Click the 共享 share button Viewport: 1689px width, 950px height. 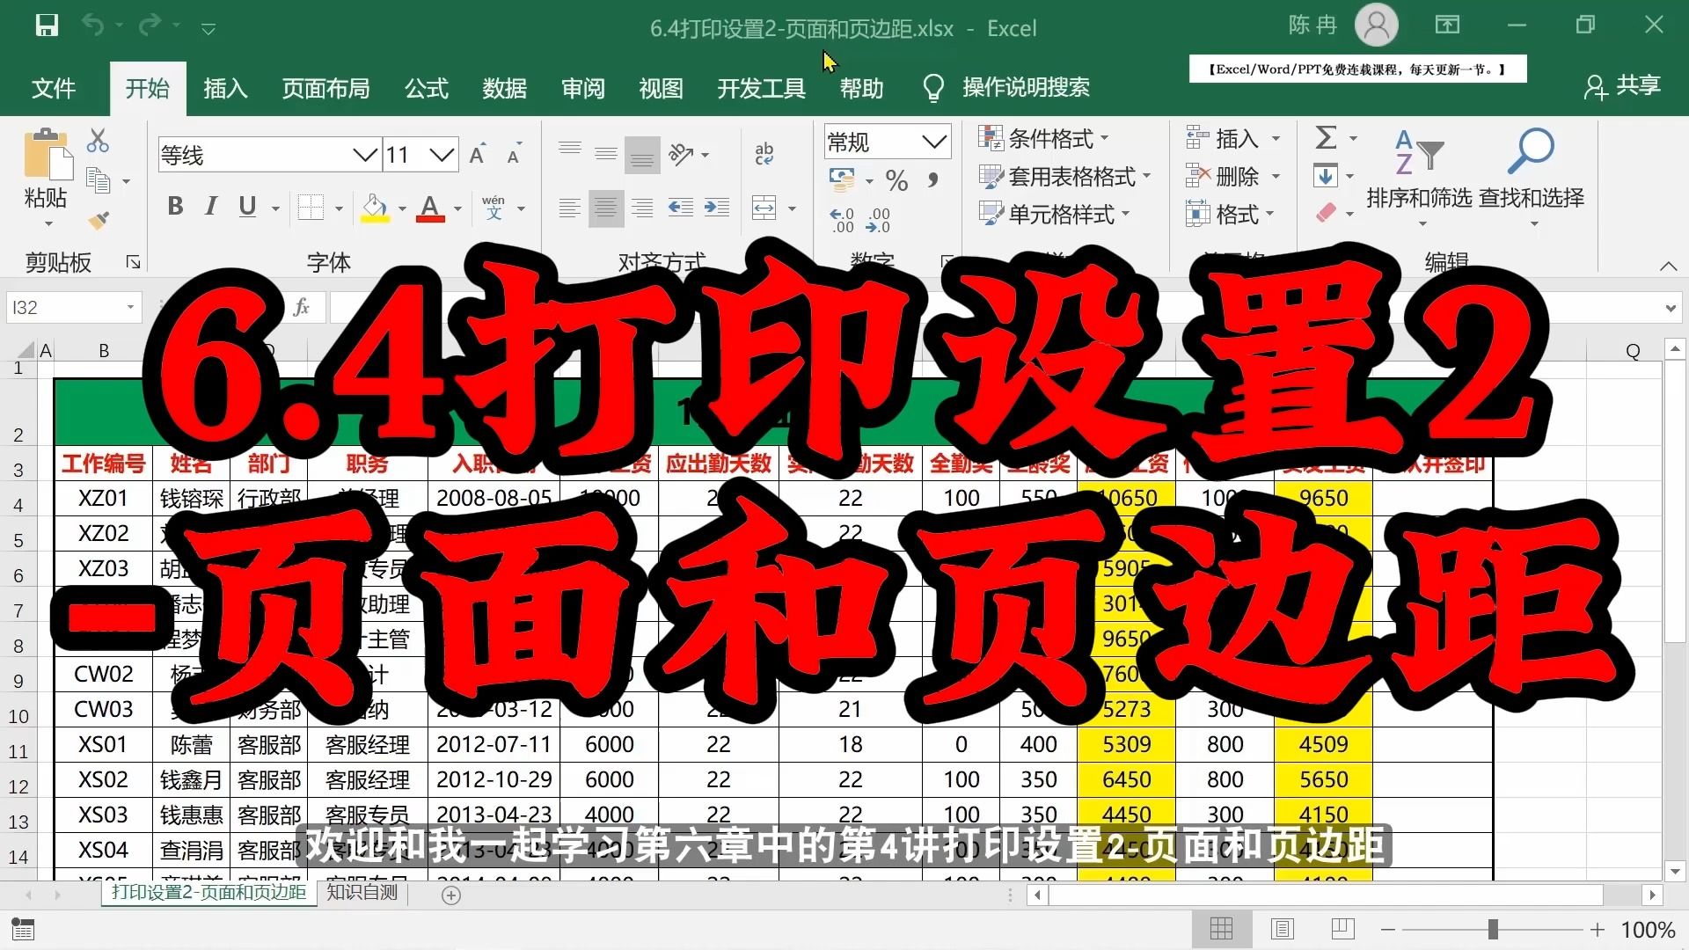coord(1623,86)
